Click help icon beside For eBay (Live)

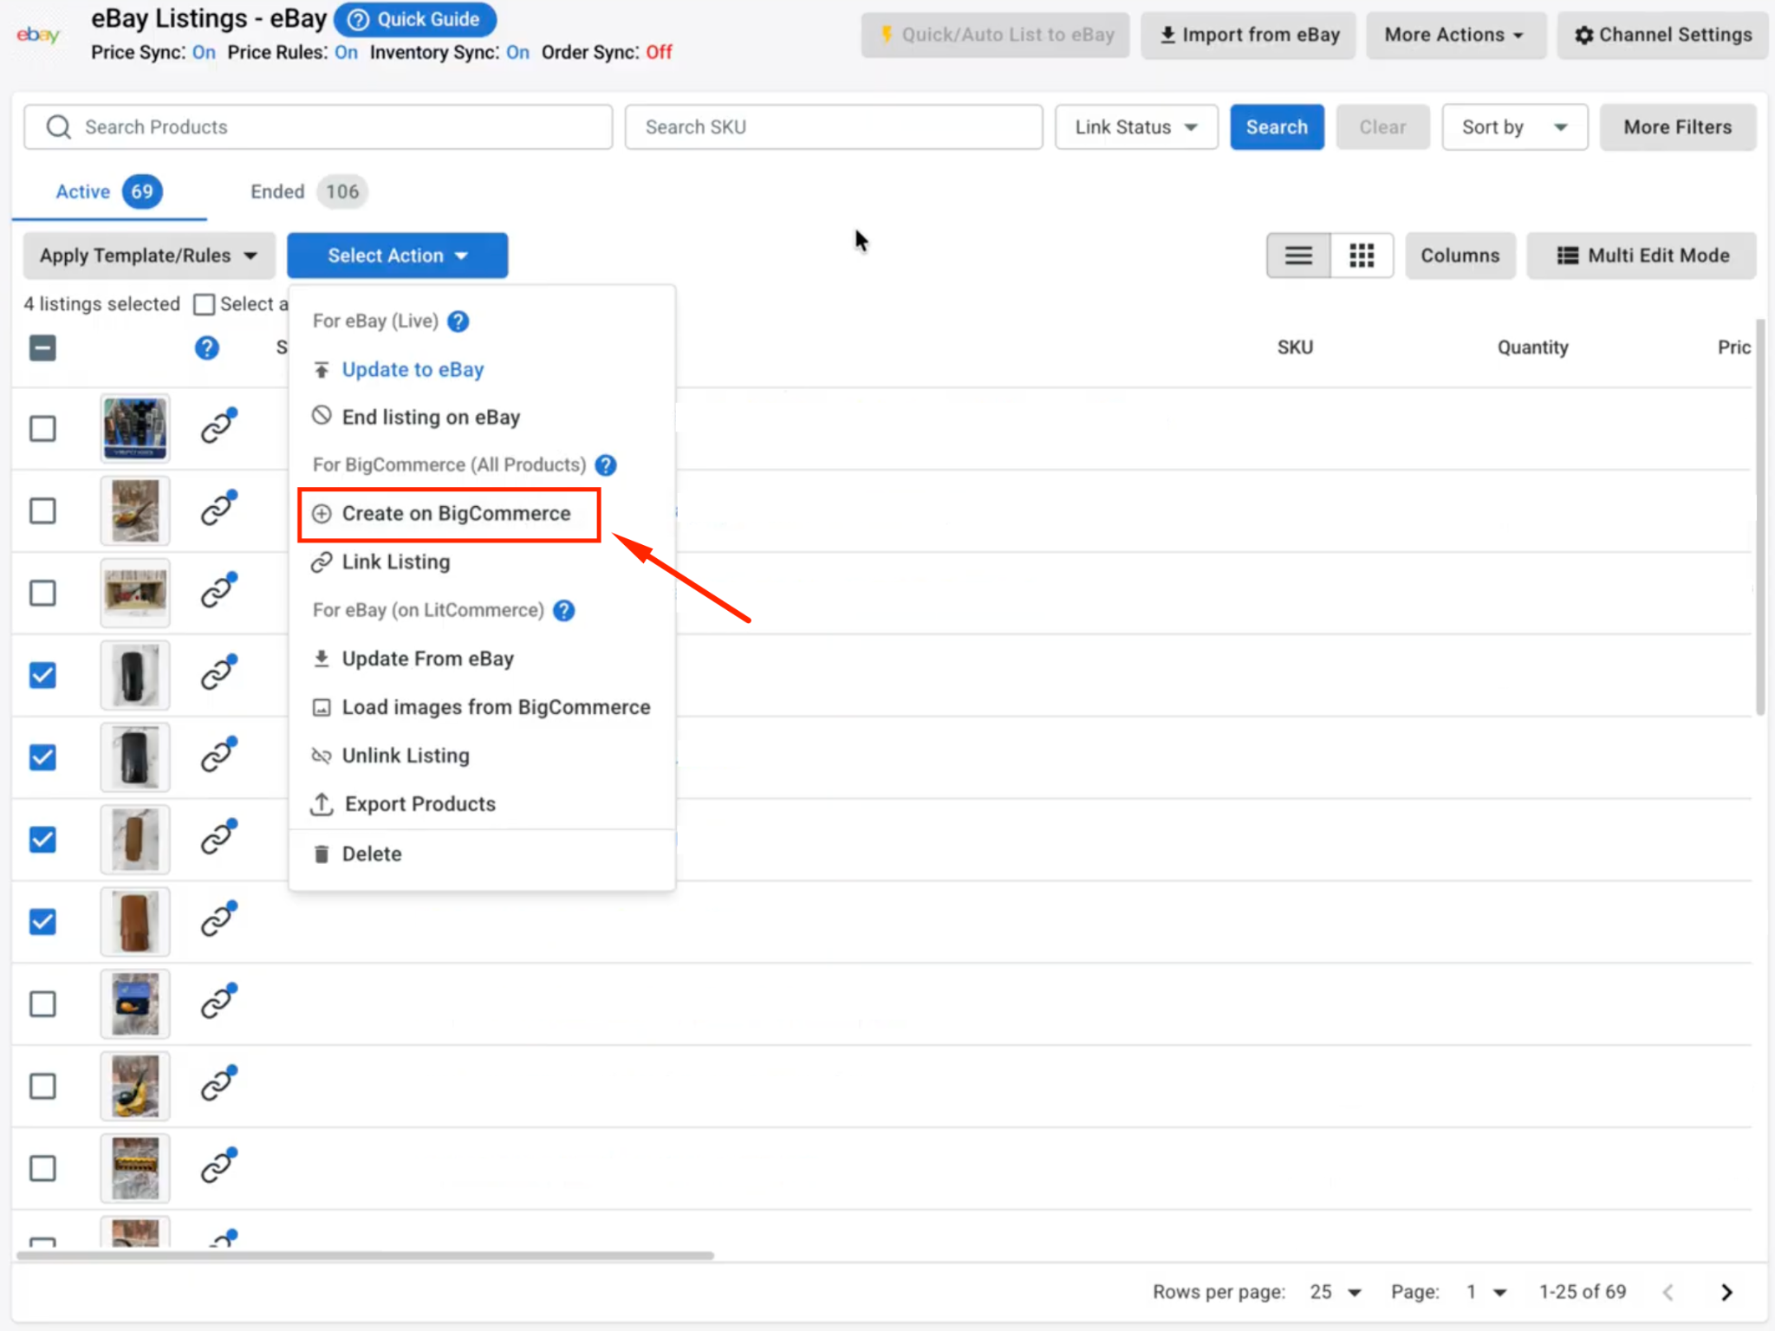click(x=458, y=321)
